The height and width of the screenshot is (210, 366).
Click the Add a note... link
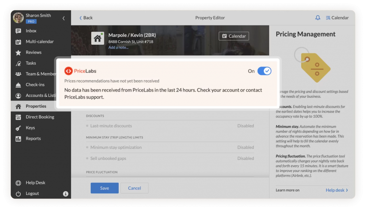(118, 48)
